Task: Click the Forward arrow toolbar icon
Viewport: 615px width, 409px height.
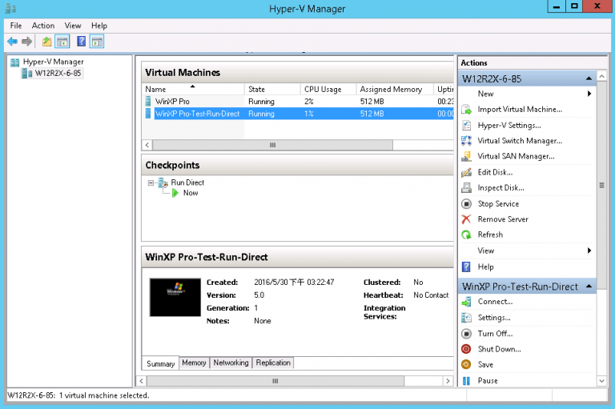Action: point(26,41)
